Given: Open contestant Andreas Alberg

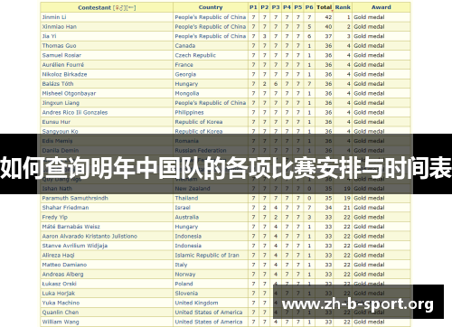Looking at the screenshot, I should click(62, 275).
